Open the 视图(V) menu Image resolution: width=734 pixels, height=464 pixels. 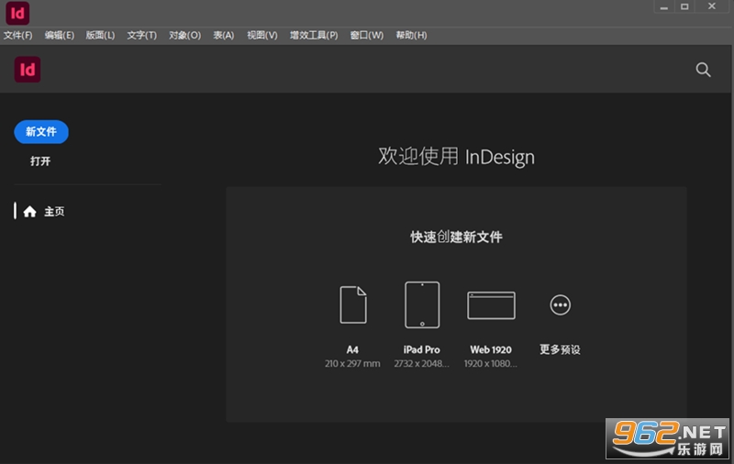(x=262, y=35)
